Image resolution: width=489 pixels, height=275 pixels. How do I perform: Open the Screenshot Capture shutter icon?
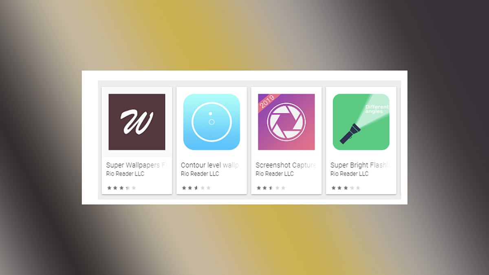point(286,122)
